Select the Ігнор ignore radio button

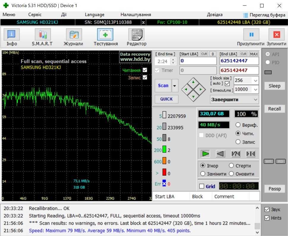tap(202, 166)
